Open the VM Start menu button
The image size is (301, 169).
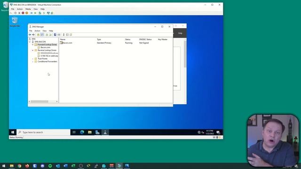click(x=13, y=132)
